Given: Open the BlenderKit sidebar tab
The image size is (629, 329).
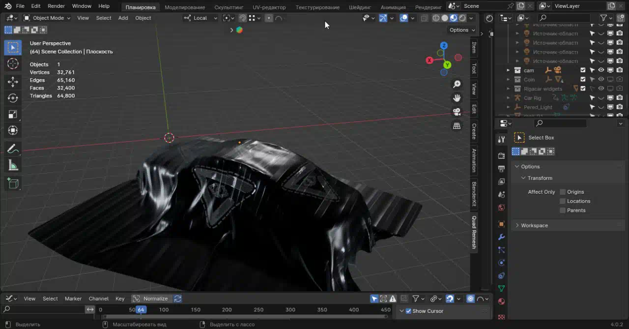Looking at the screenshot, I should [474, 194].
